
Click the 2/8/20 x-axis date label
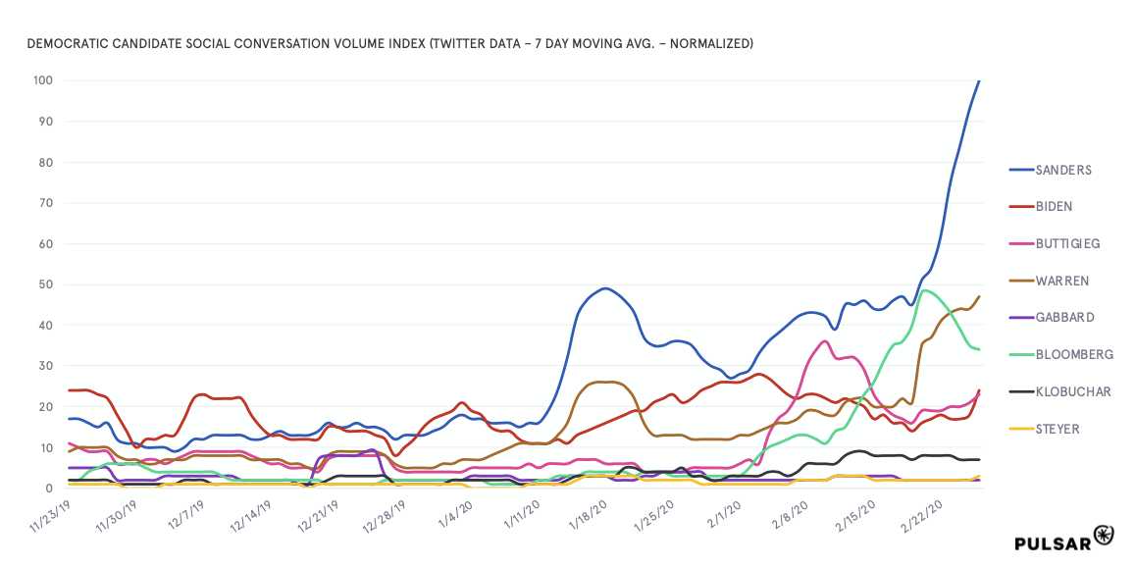click(x=789, y=512)
